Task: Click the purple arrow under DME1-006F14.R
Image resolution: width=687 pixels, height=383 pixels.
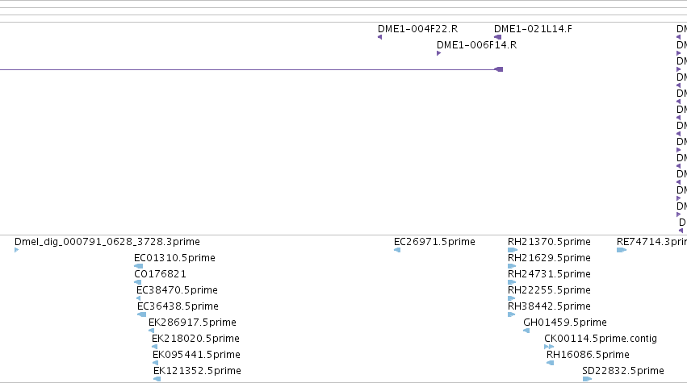Action: (x=438, y=53)
